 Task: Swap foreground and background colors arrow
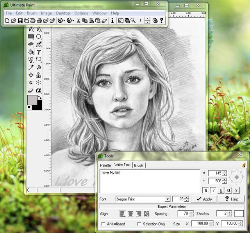[x=40, y=98]
